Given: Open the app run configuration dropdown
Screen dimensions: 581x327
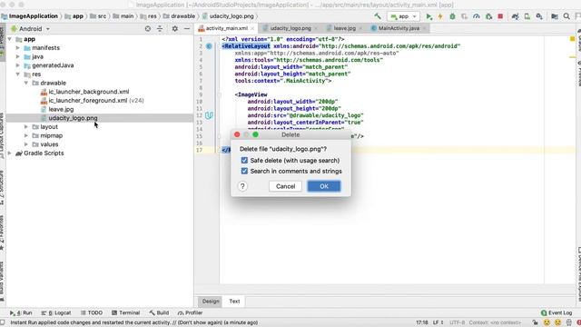Looking at the screenshot, I should [x=403, y=16].
